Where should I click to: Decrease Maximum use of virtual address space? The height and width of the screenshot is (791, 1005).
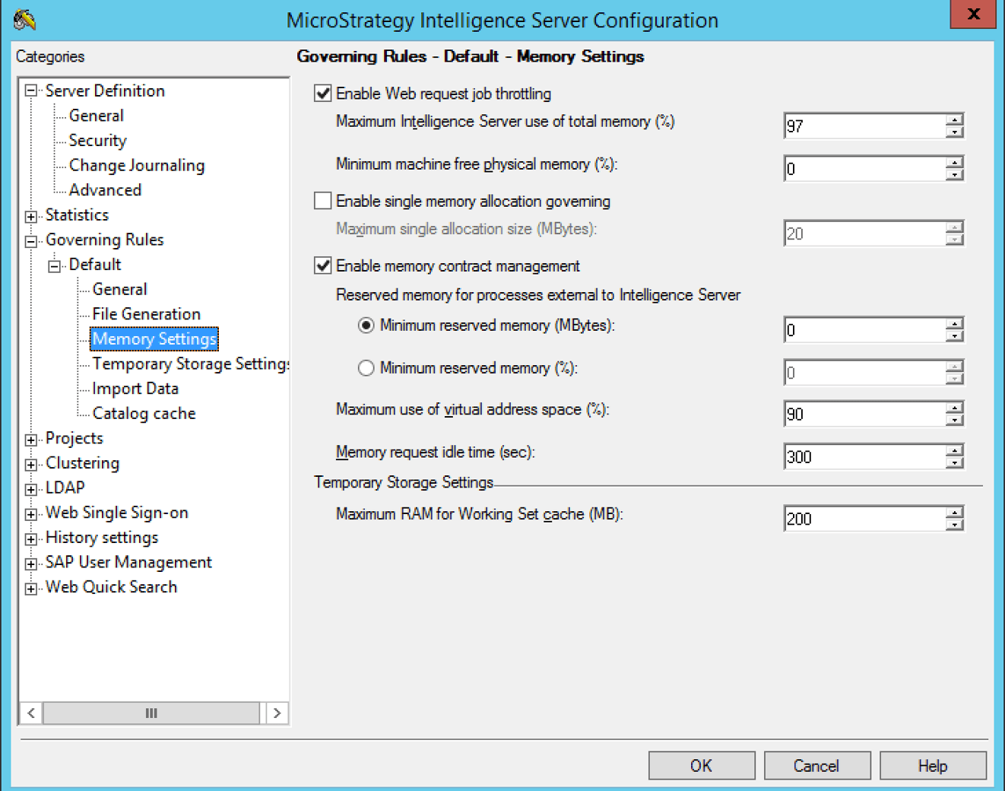click(955, 421)
